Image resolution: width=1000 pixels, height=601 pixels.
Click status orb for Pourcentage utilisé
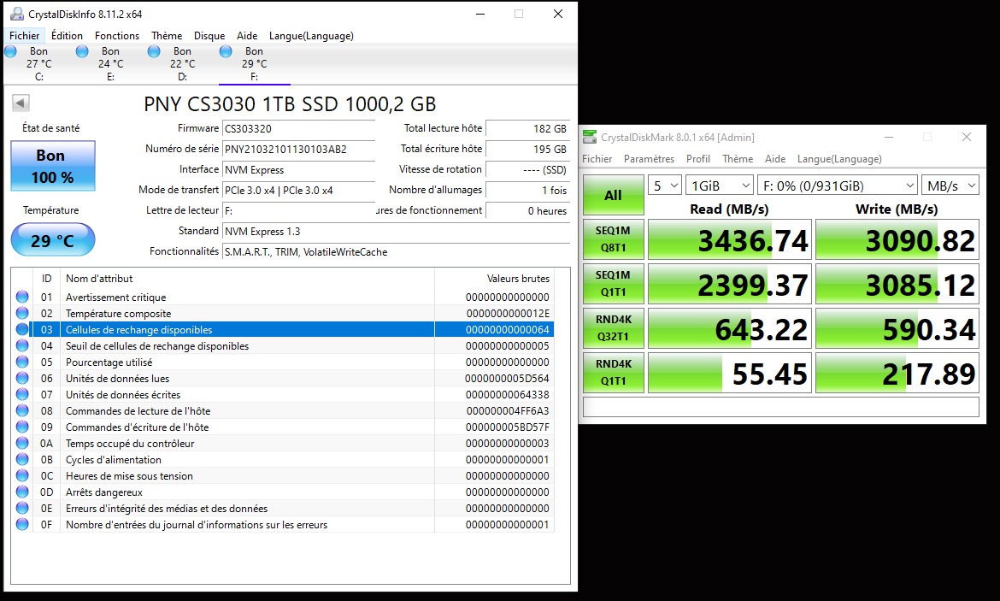(22, 362)
